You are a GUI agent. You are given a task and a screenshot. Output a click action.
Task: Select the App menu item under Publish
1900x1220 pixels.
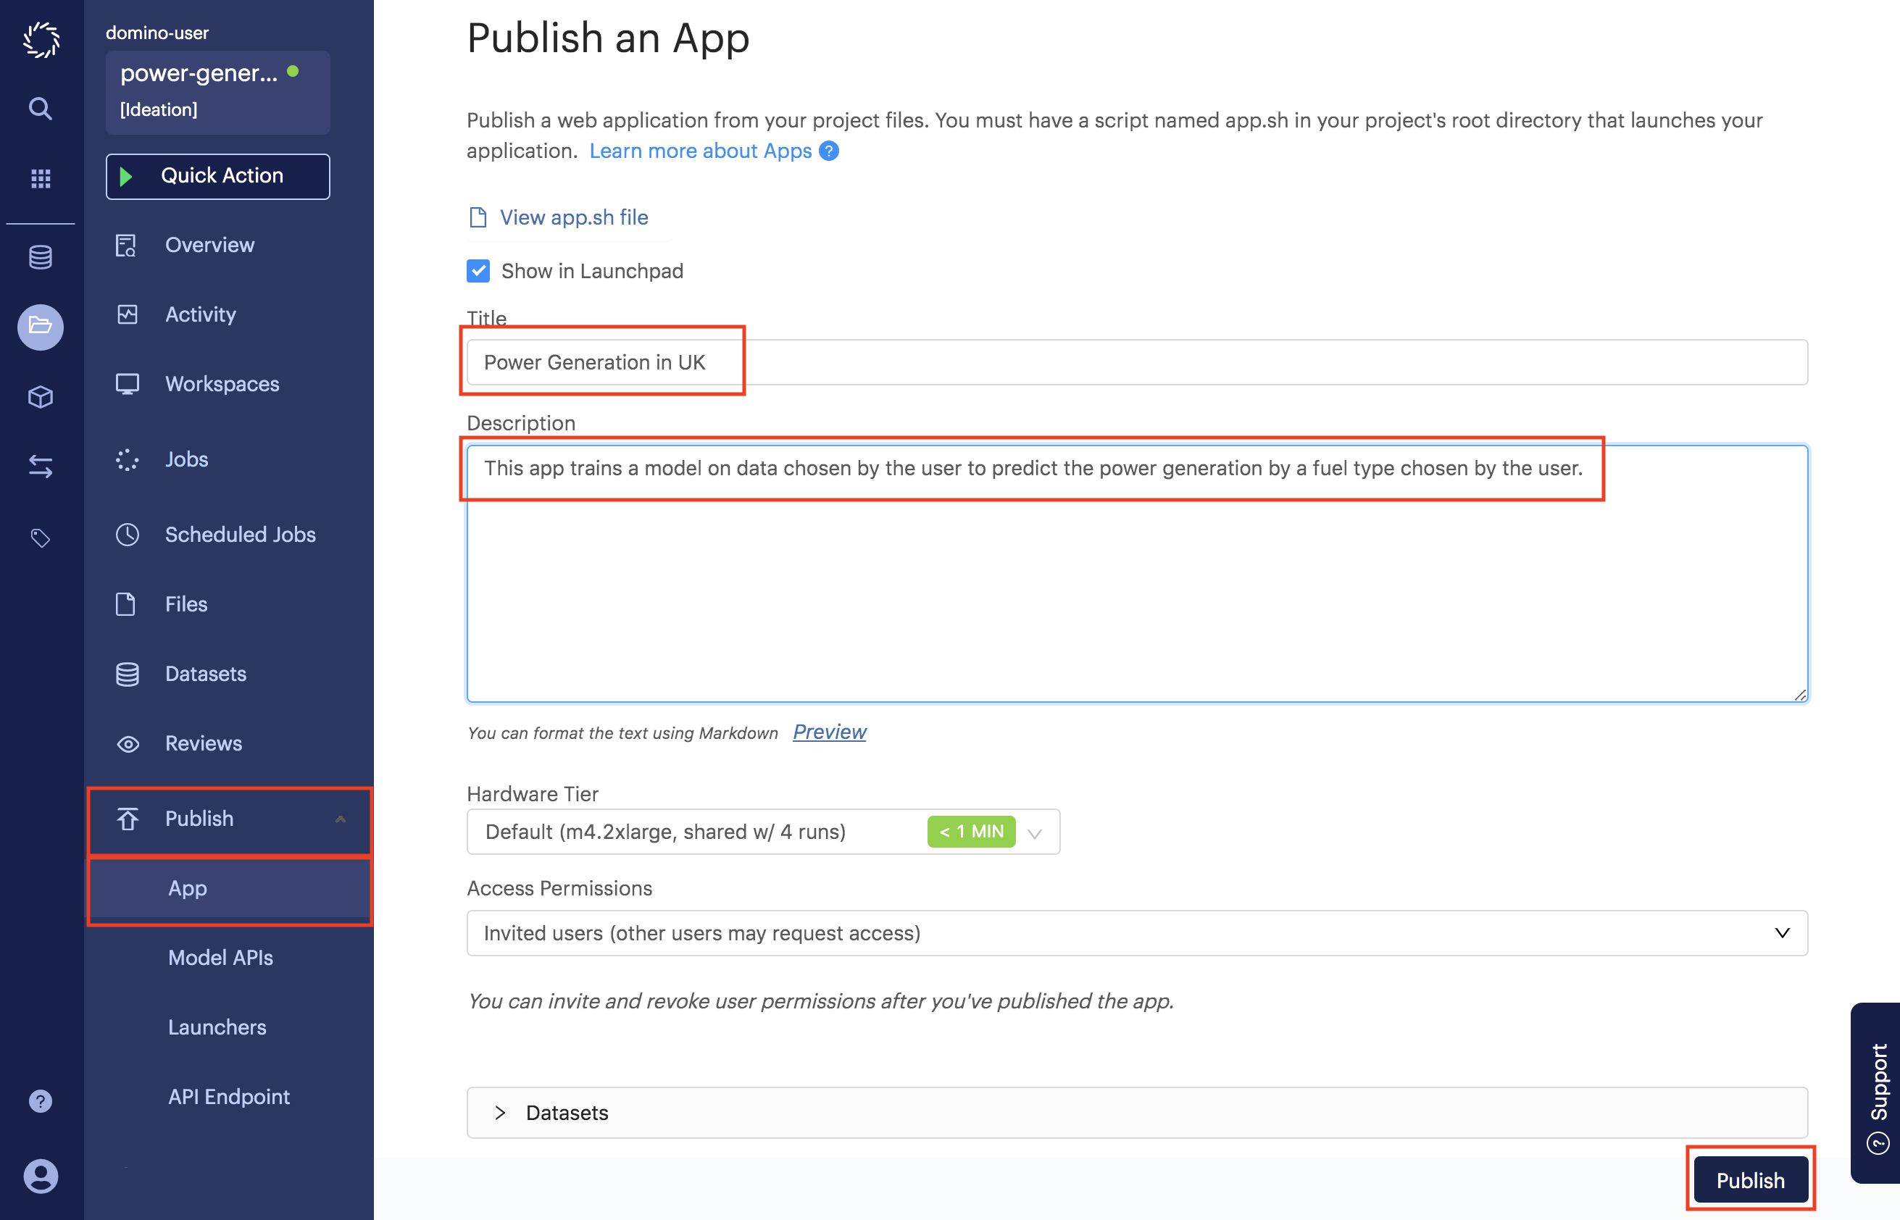188,887
